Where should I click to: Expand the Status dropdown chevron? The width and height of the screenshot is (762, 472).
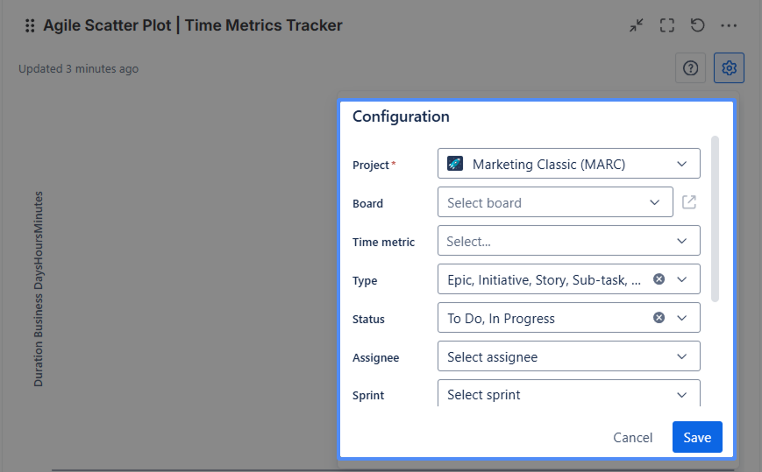pos(682,318)
